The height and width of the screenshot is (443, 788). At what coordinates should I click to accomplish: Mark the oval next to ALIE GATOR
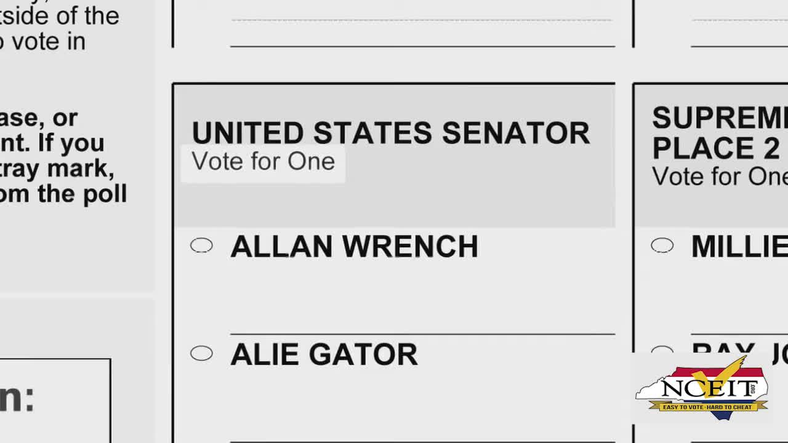tap(201, 353)
